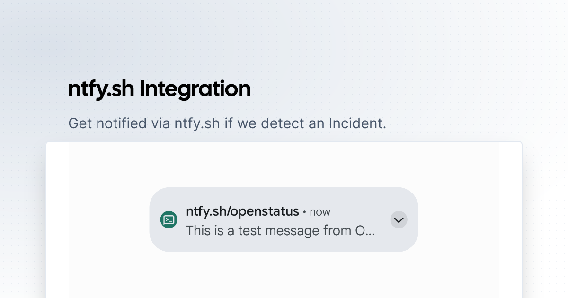The image size is (568, 298).
Task: Select the 'now' timestamp label
Action: click(319, 212)
